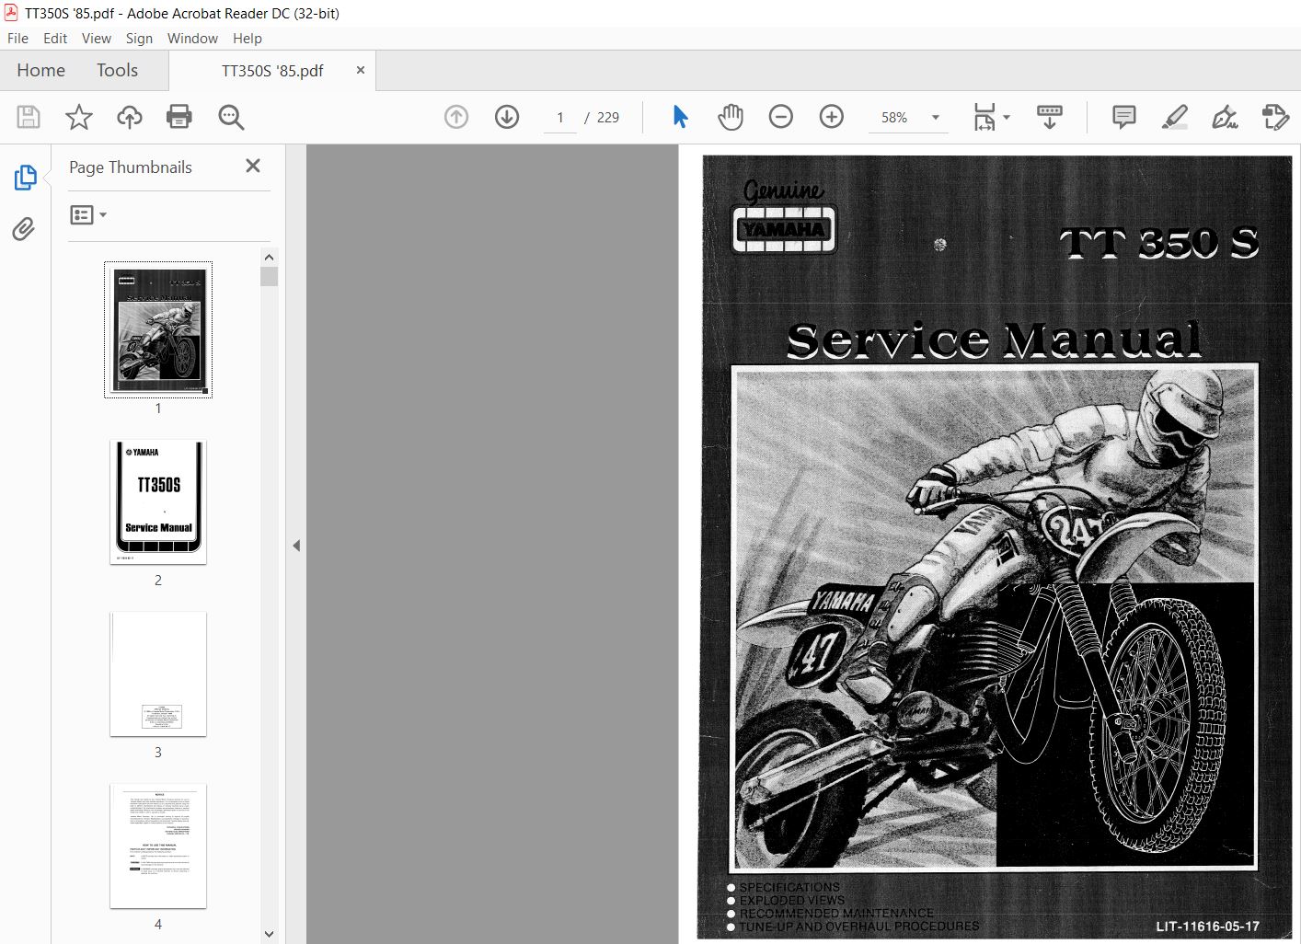Go to next page arrow
This screenshot has width=1301, height=944.
[x=507, y=117]
